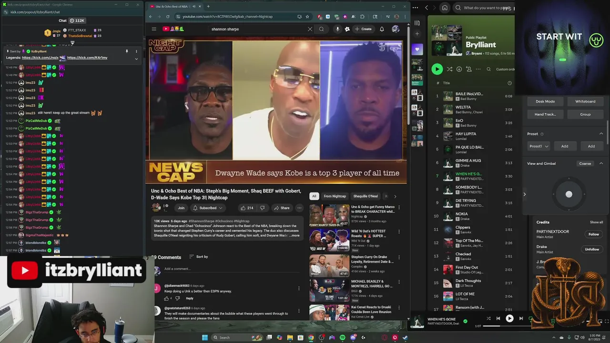Like the video with 214 likes
The width and height of the screenshot is (610, 343).
click(x=246, y=208)
